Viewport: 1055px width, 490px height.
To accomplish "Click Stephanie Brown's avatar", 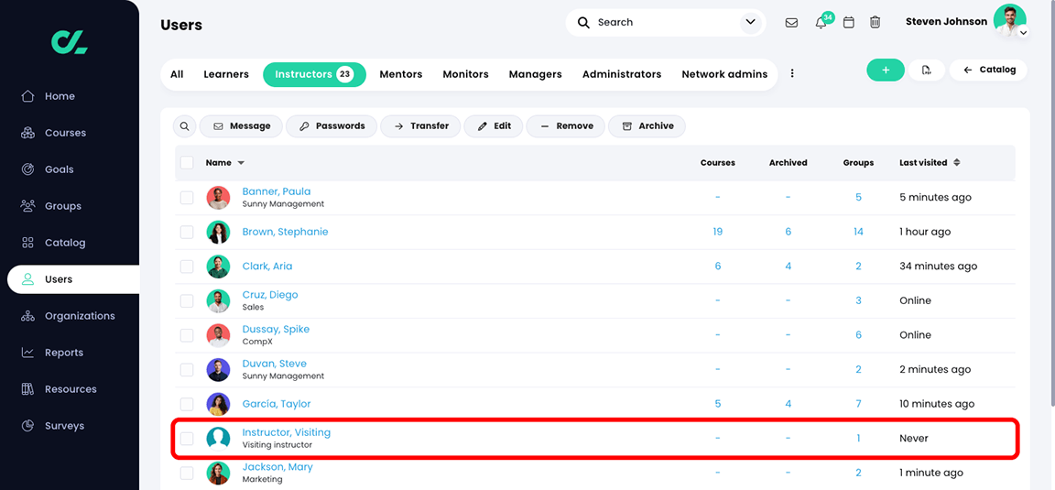I will (218, 233).
